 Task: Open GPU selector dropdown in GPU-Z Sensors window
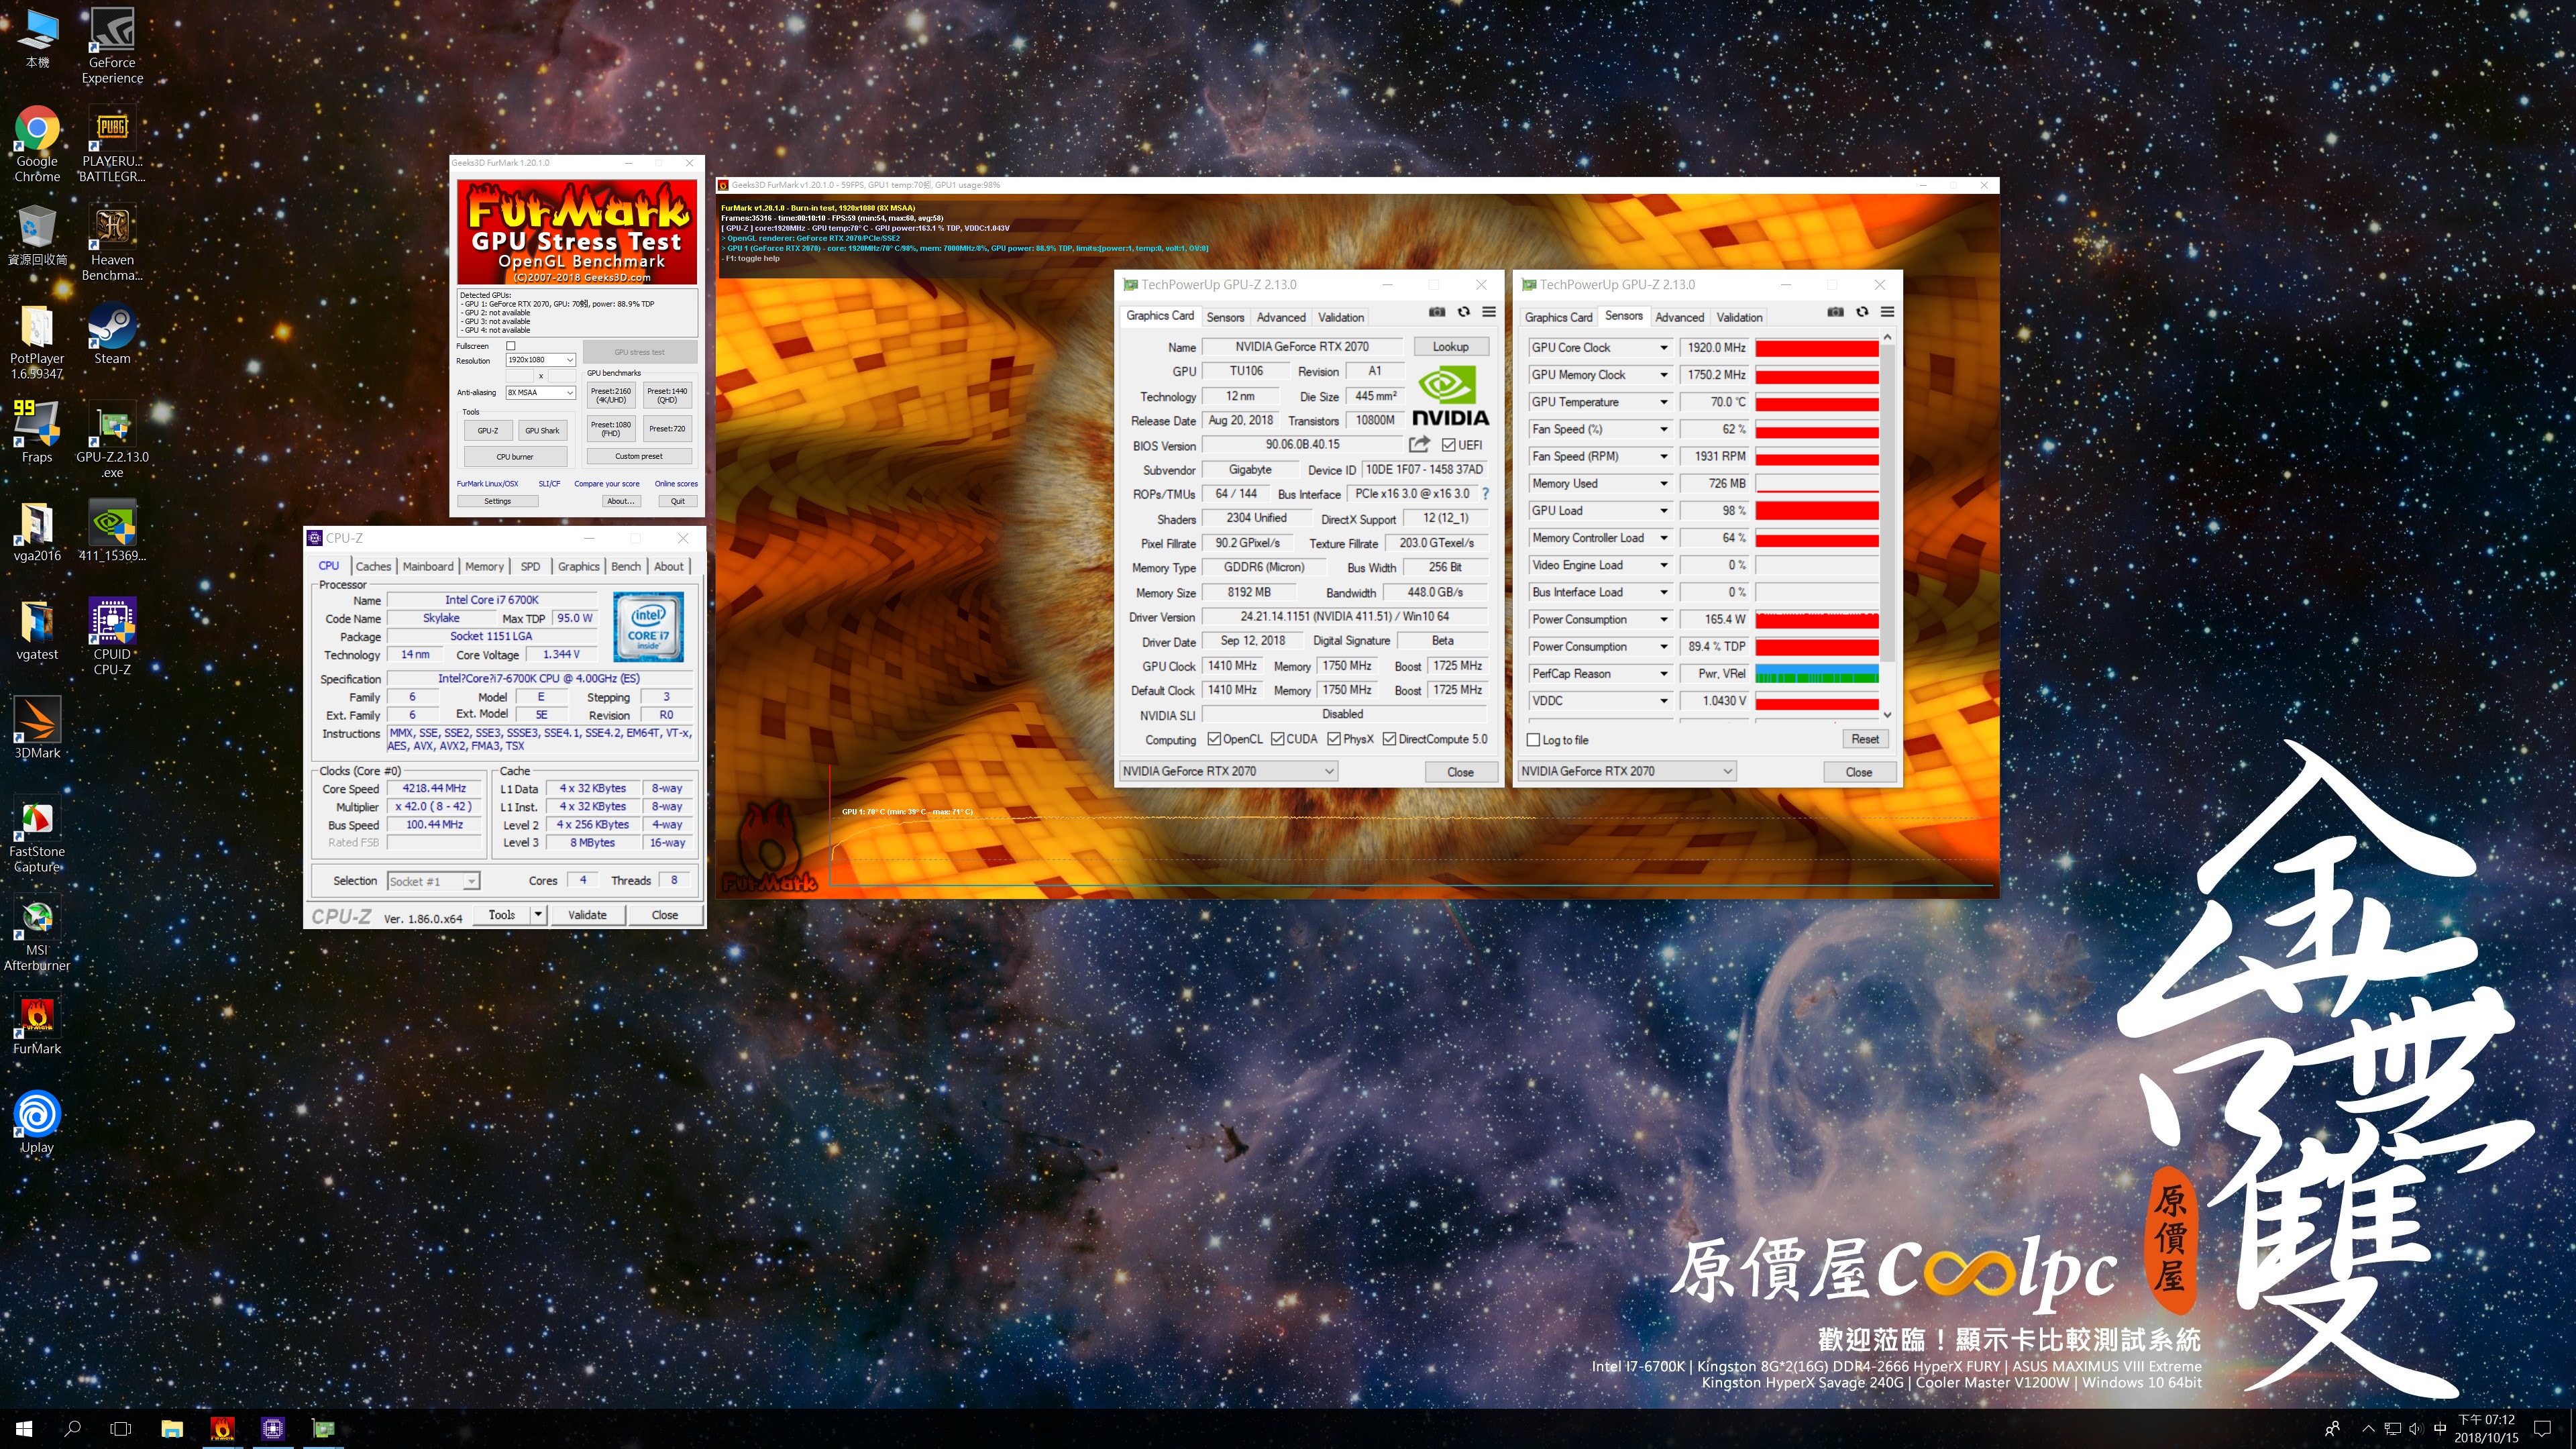(1627, 771)
